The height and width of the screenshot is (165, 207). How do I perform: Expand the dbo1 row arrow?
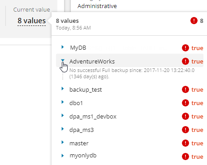(63, 102)
